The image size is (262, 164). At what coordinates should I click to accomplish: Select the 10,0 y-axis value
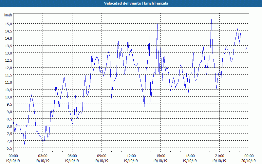pyautogui.click(x=9, y=97)
